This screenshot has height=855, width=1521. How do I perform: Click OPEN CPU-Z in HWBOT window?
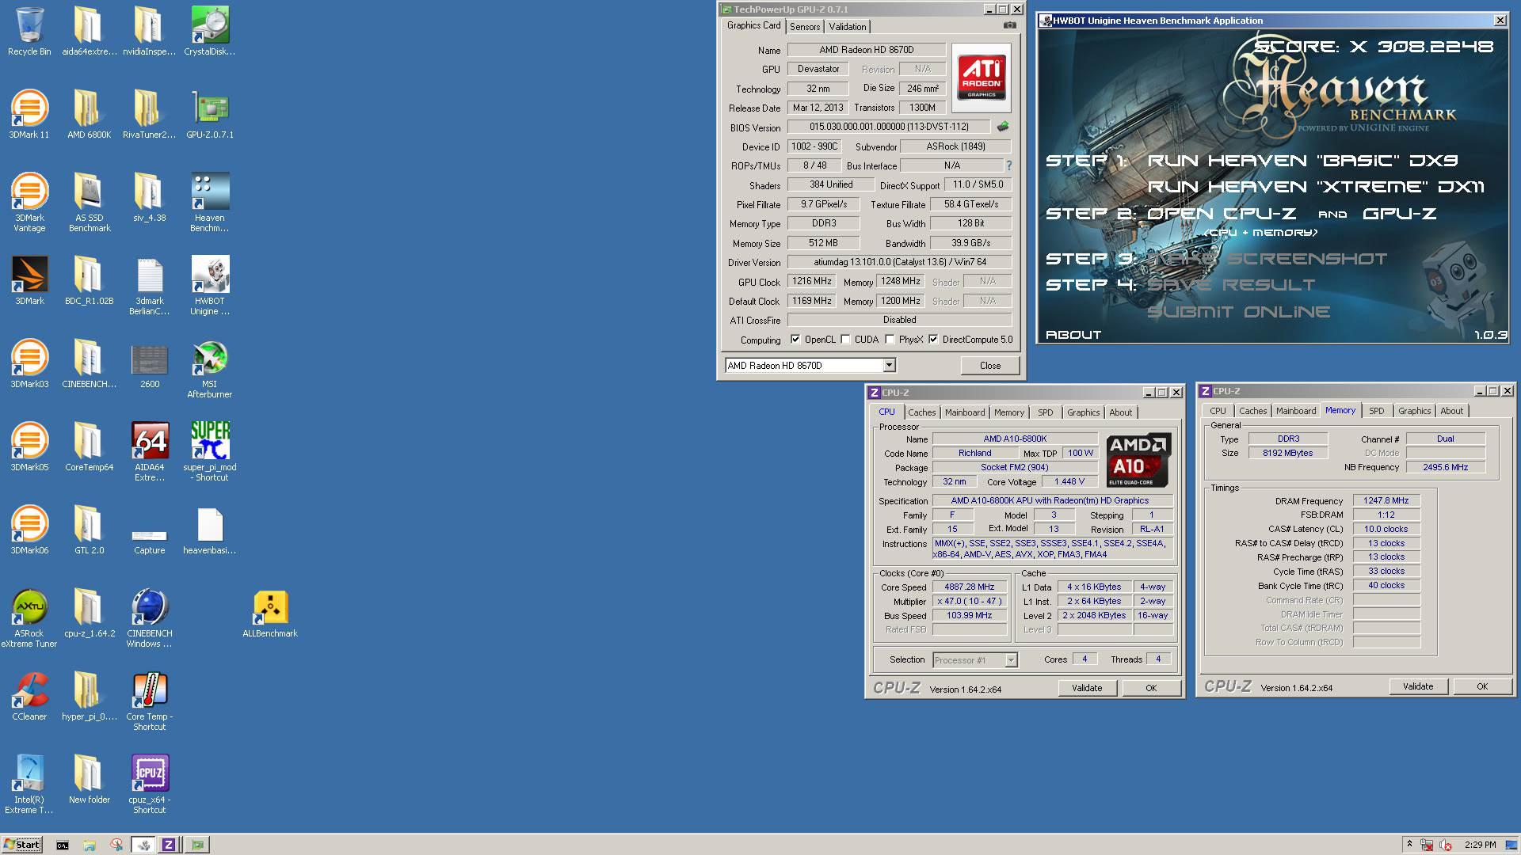click(1222, 214)
